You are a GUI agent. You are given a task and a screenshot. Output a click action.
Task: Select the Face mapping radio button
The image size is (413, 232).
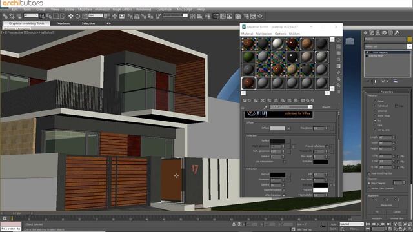[x=374, y=125]
